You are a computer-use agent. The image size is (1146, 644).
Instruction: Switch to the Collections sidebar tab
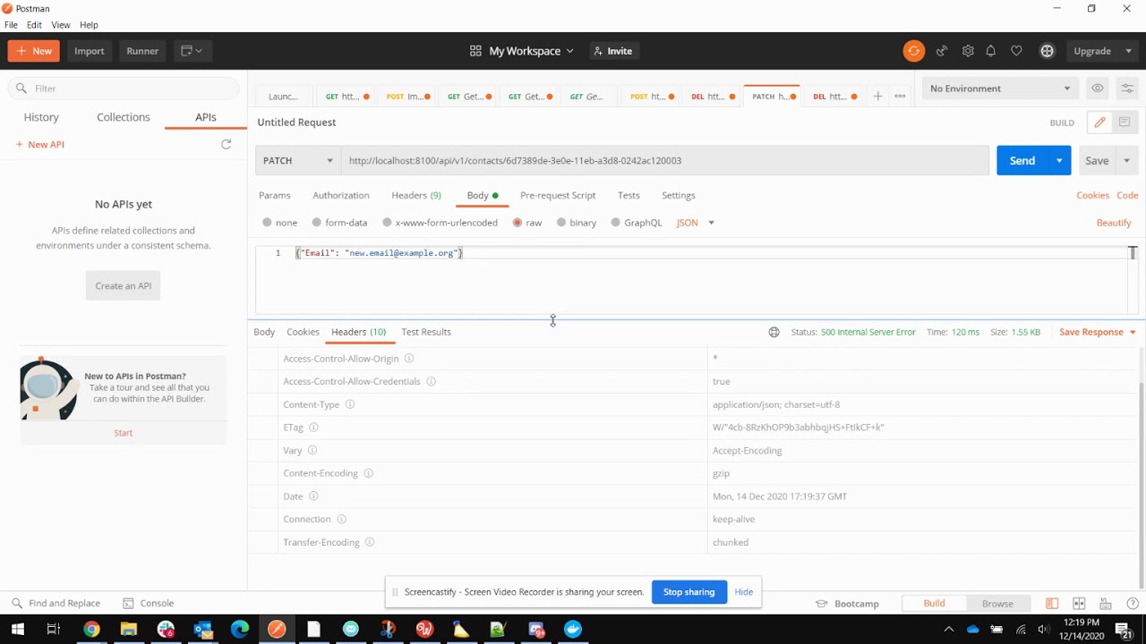(124, 117)
